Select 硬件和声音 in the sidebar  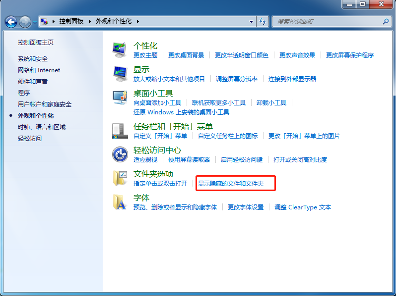[x=33, y=81]
